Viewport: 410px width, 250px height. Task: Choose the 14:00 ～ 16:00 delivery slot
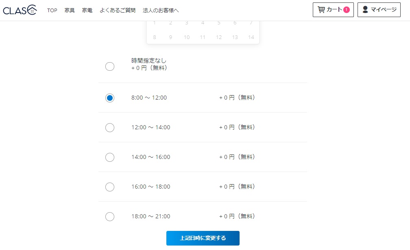[x=110, y=157]
